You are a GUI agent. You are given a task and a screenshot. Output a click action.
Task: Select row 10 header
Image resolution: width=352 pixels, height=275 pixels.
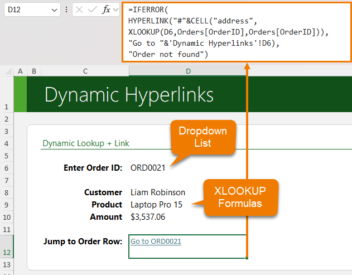[x=7, y=218]
